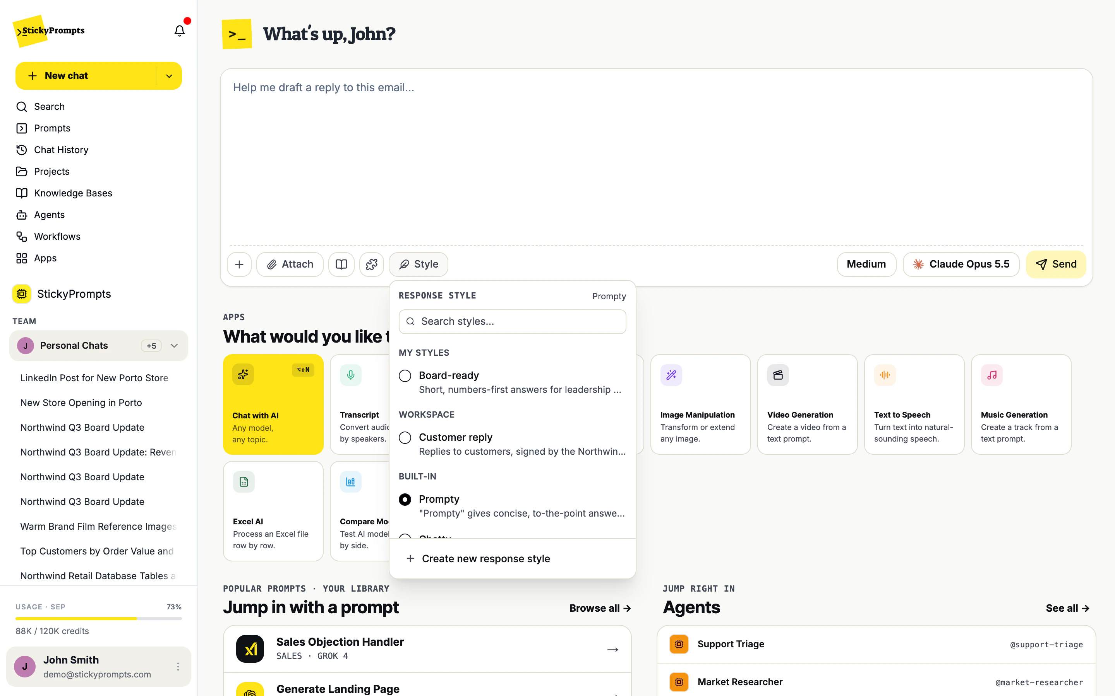The image size is (1115, 696).
Task: Open the Medium effort dropdown
Action: tap(866, 264)
